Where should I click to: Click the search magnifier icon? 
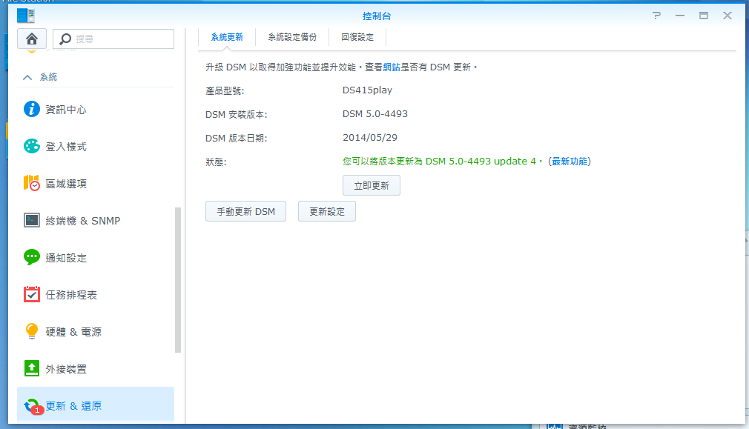click(65, 39)
